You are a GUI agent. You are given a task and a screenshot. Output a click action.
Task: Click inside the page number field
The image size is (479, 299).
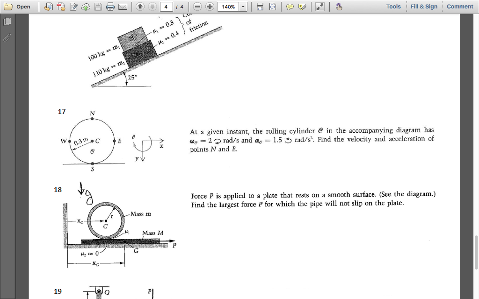click(166, 7)
